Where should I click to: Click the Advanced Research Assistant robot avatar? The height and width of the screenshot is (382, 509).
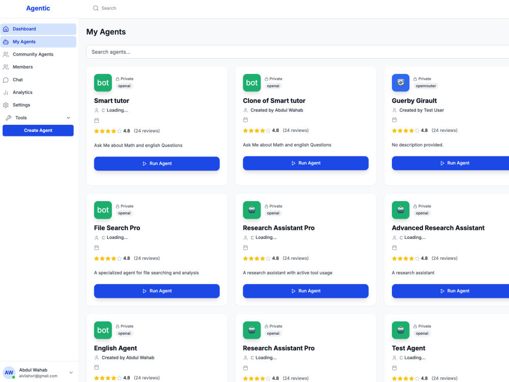(401, 210)
